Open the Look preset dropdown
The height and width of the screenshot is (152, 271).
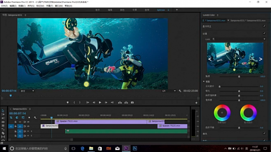pos(238,39)
